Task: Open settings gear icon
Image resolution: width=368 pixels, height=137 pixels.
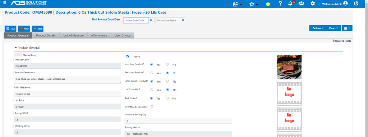Action: [x=313, y=4]
